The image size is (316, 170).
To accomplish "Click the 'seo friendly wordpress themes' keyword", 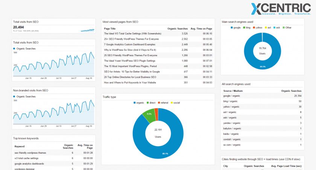I will pyautogui.click(x=30, y=153).
